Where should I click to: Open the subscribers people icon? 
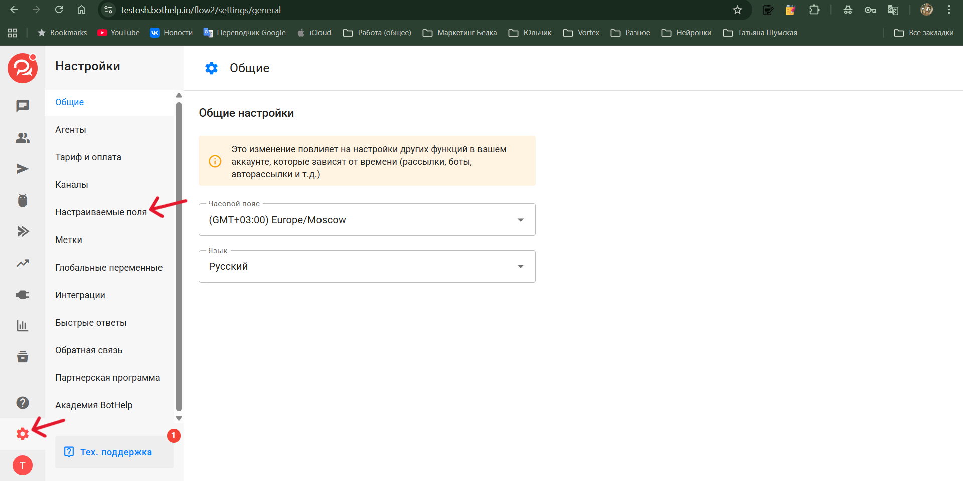23,138
